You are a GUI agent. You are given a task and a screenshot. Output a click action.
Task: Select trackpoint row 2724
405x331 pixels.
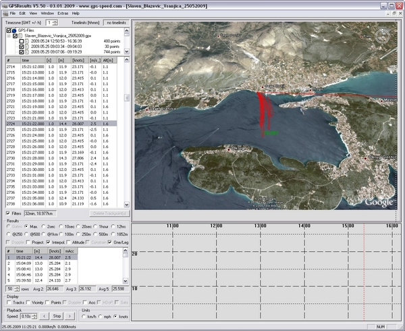point(61,124)
